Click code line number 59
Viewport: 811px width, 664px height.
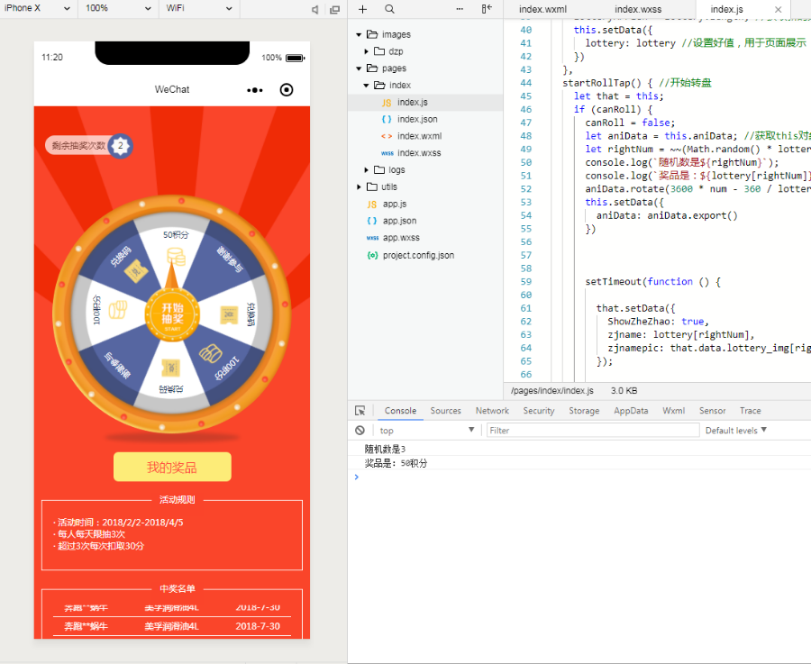pos(526,282)
